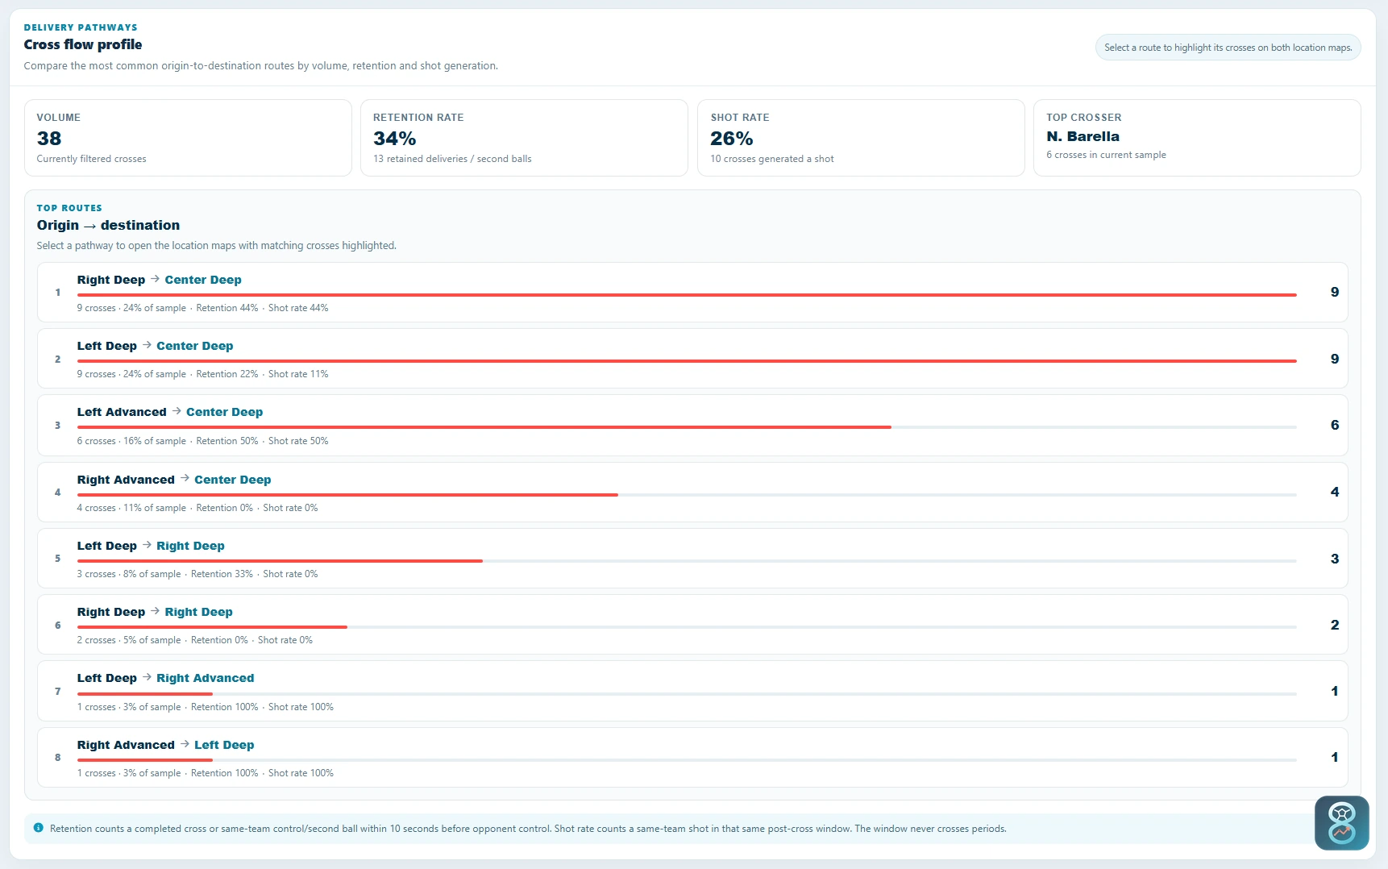This screenshot has width=1388, height=869.
Task: Click the 'TOP ROUTES' label
Action: (x=69, y=208)
